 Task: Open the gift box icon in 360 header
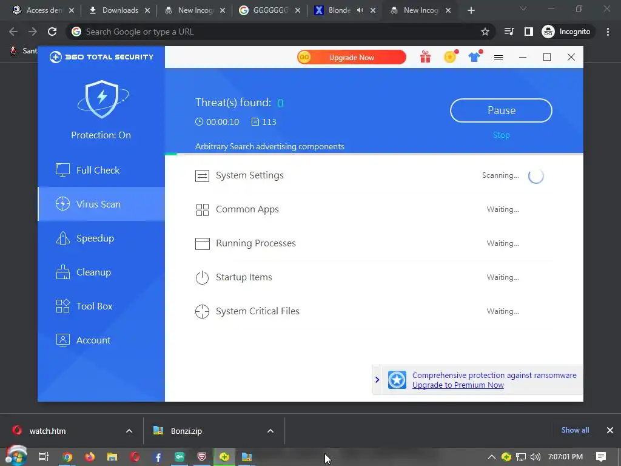(425, 58)
